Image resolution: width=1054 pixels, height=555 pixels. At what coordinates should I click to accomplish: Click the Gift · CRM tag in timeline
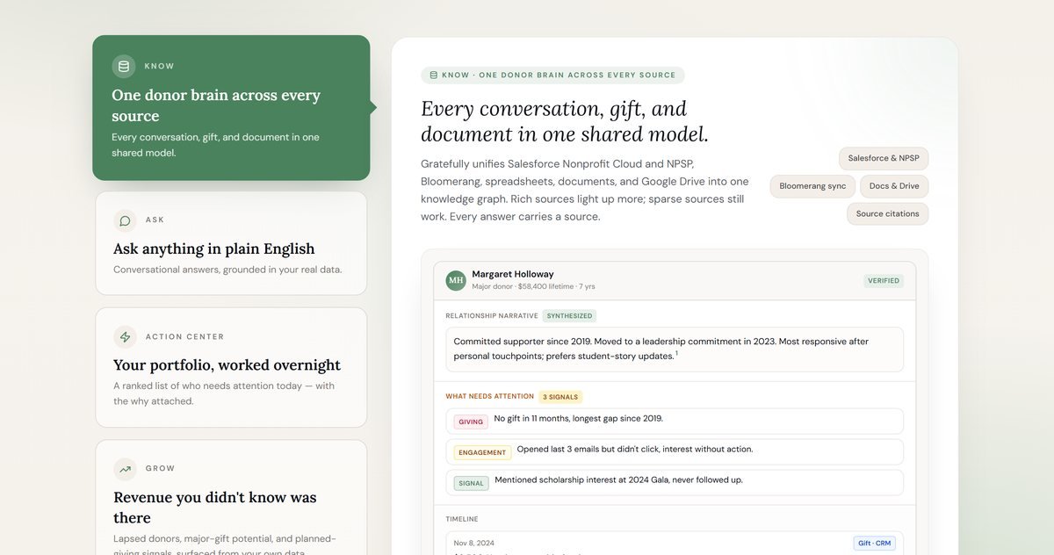point(874,544)
